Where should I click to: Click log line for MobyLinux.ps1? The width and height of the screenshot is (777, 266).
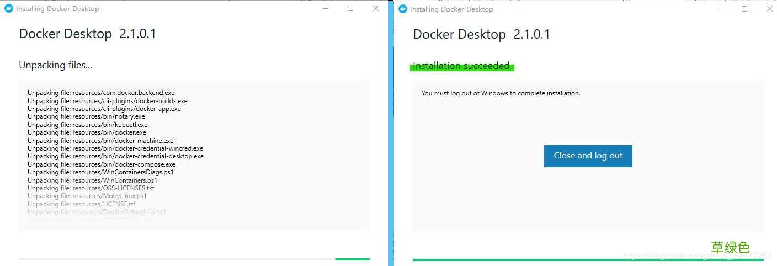click(x=87, y=196)
